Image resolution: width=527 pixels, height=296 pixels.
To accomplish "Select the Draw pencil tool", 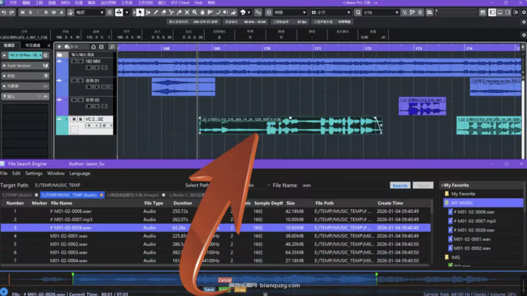I will 156,12.
